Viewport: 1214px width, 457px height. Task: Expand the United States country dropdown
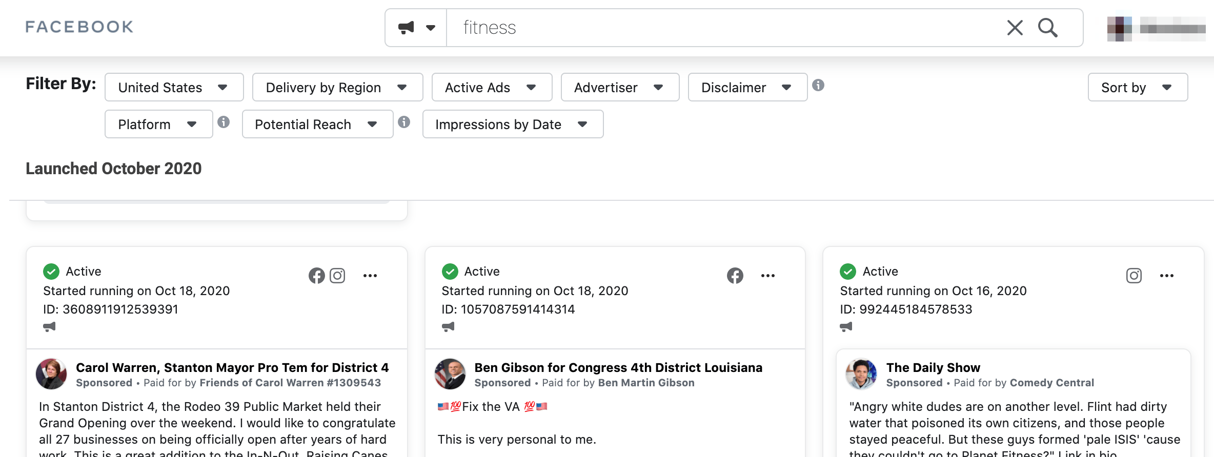coord(174,88)
